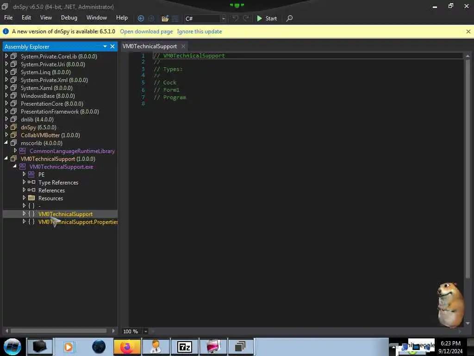The width and height of the screenshot is (474, 356).
Task: Open the Debug menu
Action: (69, 18)
